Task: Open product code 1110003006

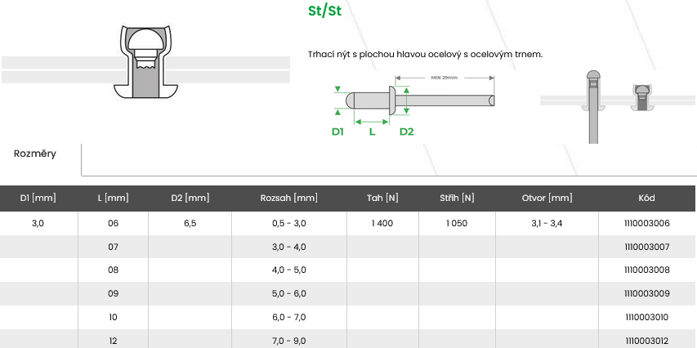Action: coord(646,224)
